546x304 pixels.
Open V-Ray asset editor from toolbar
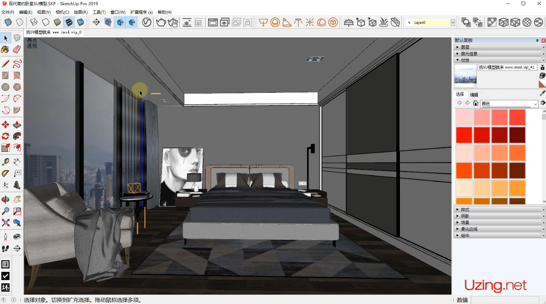coord(147,22)
